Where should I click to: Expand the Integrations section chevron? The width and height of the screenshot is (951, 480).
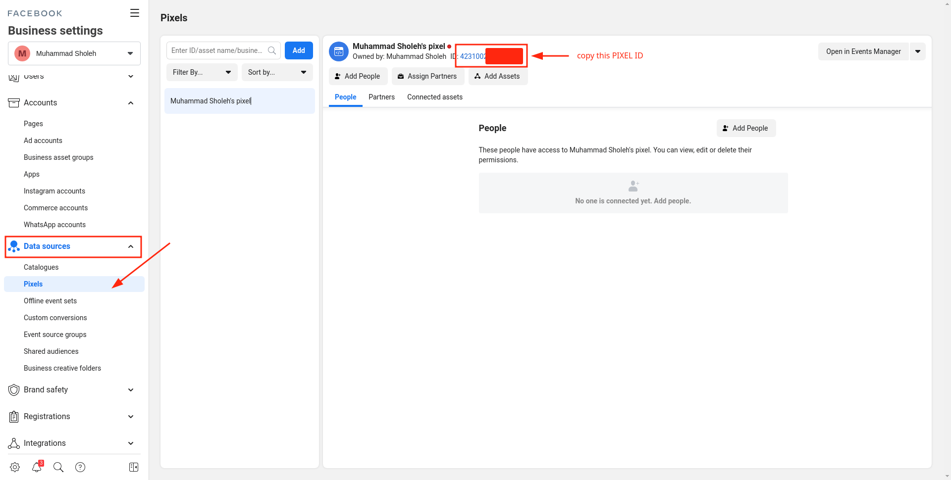pos(131,443)
